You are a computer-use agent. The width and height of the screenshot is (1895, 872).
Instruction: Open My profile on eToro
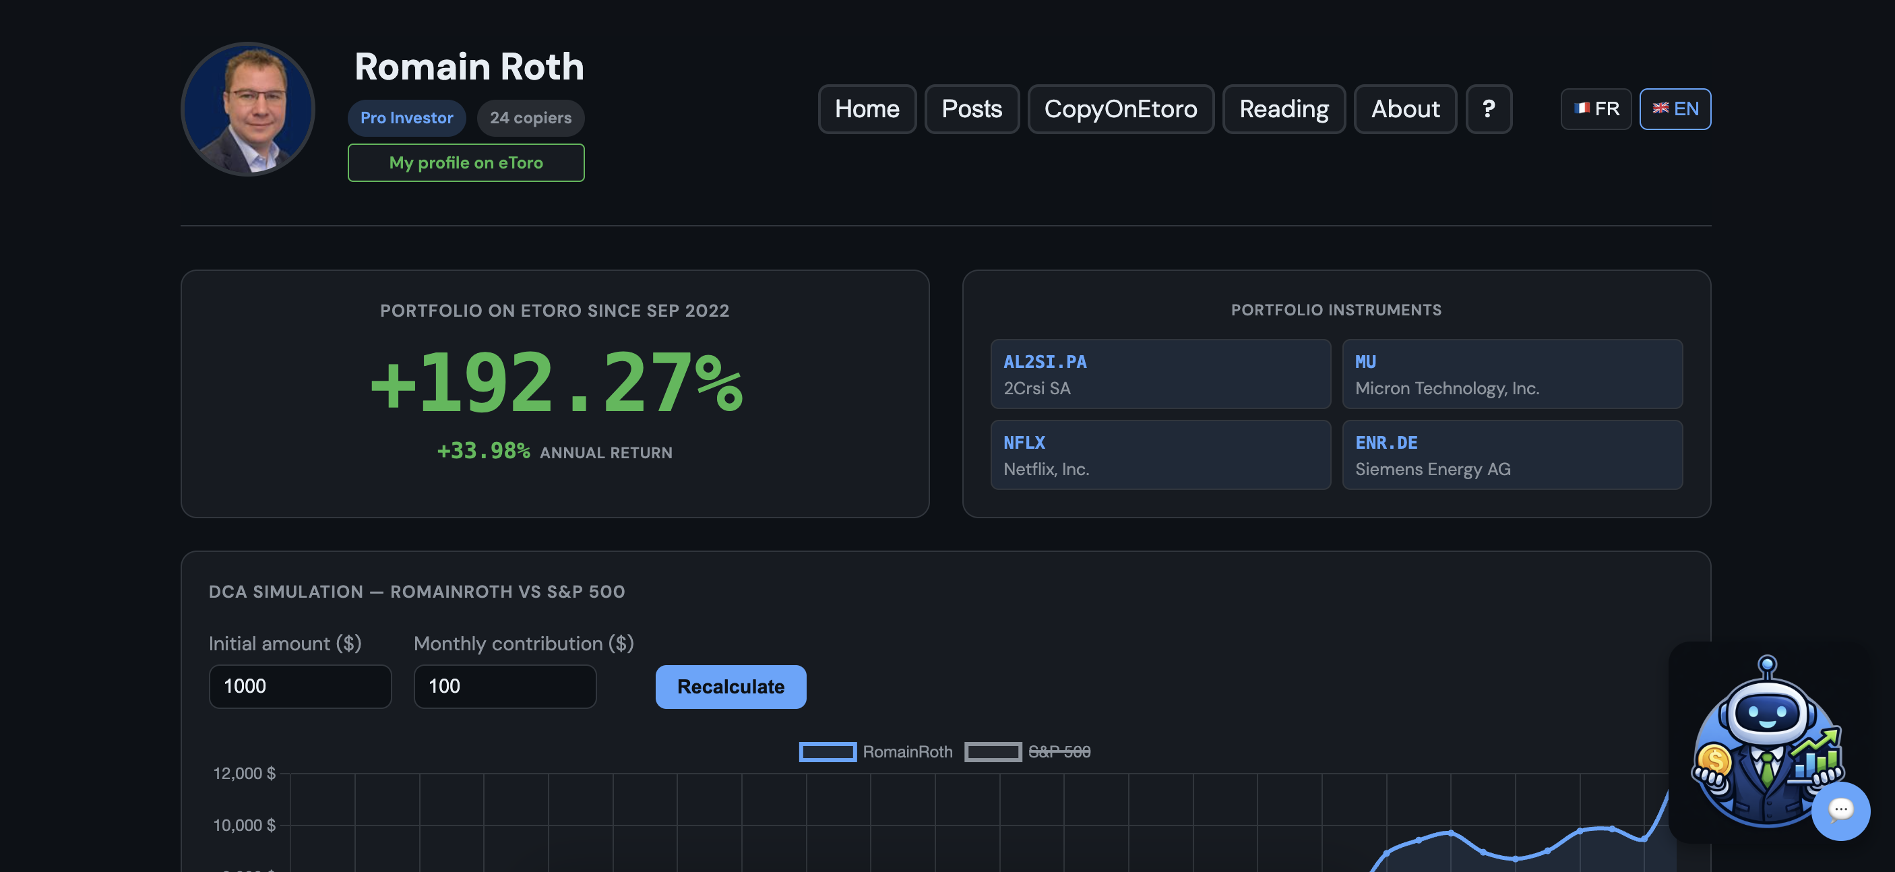tap(466, 162)
